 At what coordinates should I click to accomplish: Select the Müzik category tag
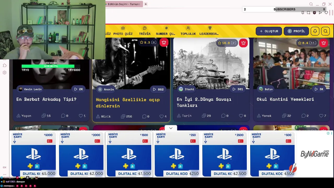104,116
